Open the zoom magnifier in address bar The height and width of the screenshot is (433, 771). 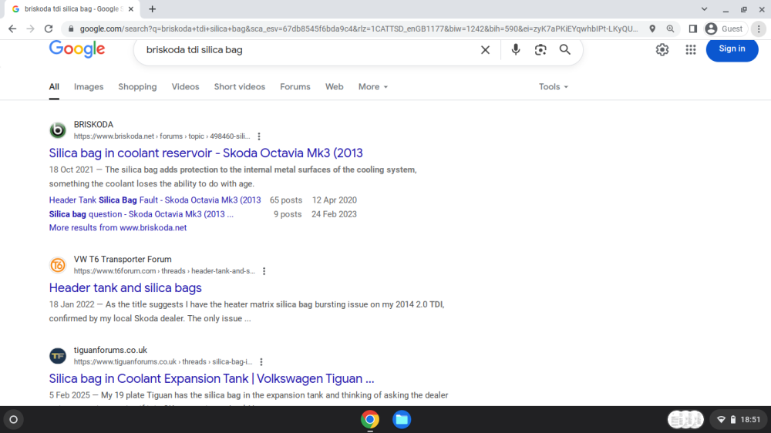coord(670,29)
